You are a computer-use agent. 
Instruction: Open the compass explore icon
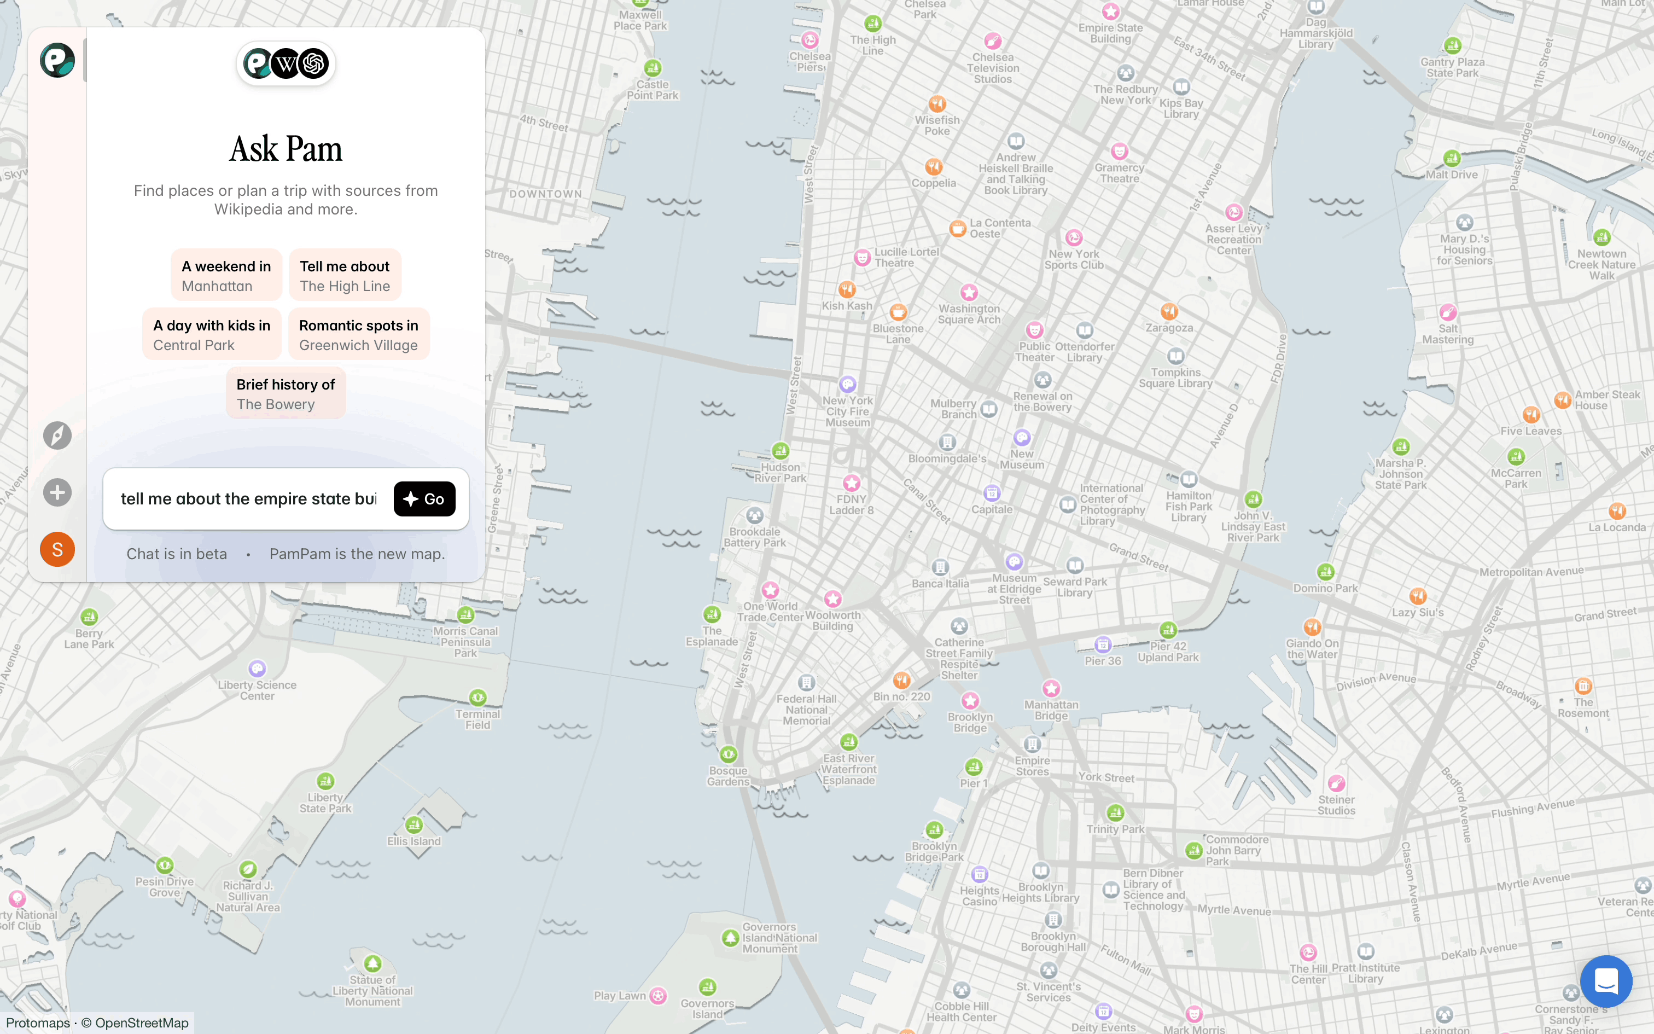57,435
